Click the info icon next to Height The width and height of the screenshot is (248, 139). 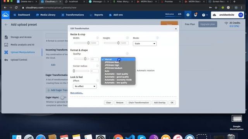(x=127, y=38)
